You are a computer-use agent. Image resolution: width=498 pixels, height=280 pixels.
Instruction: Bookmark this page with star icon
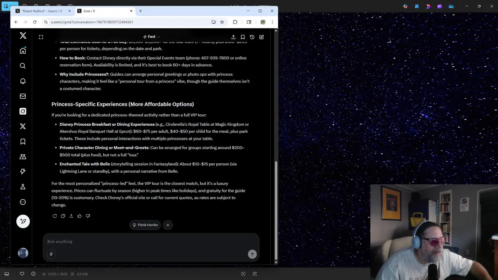(x=222, y=22)
